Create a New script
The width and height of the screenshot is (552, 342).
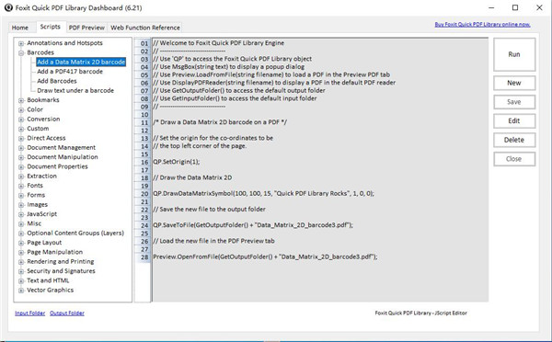[x=514, y=83]
